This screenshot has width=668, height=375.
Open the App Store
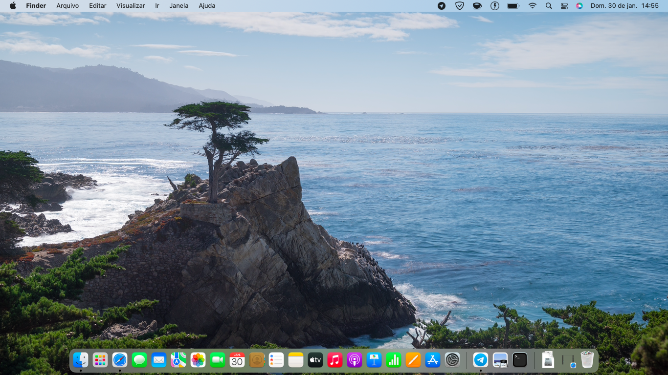click(x=433, y=360)
